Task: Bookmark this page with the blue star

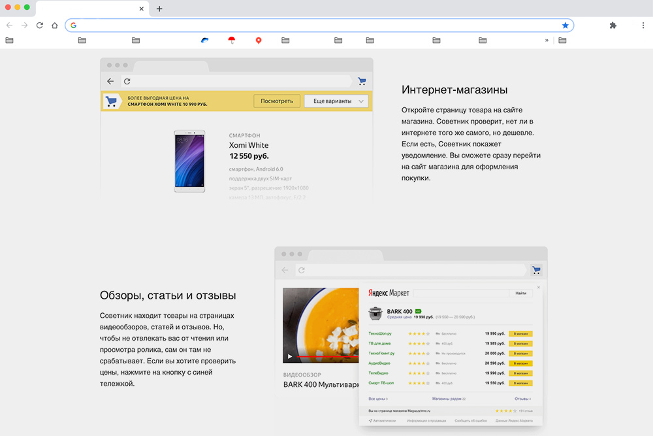Action: [x=565, y=25]
